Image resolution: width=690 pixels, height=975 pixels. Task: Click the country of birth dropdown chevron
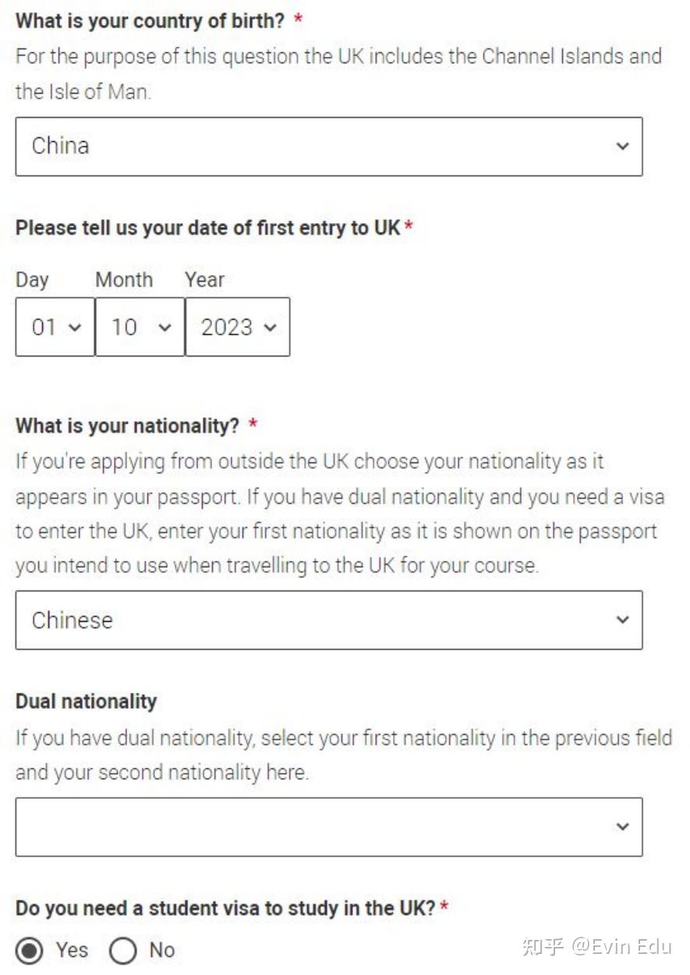click(621, 147)
